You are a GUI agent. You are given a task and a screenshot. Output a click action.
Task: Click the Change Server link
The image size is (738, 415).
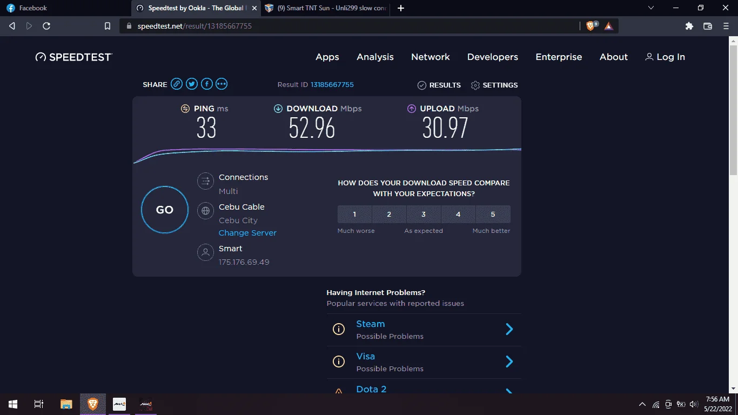click(247, 233)
